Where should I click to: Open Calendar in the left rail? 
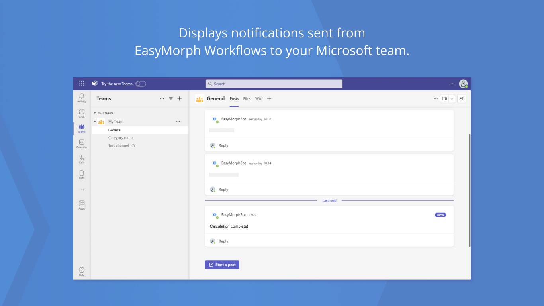(x=82, y=144)
